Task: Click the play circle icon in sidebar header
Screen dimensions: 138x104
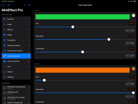Action: pos(8,5)
